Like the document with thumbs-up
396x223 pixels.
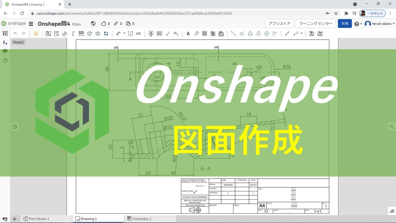(x=104, y=24)
